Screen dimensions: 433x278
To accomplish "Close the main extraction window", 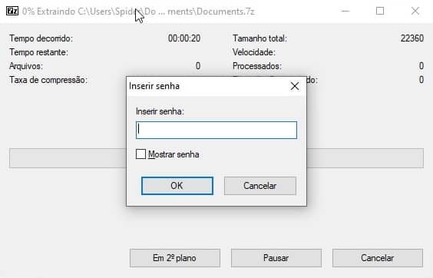I will point(415,11).
